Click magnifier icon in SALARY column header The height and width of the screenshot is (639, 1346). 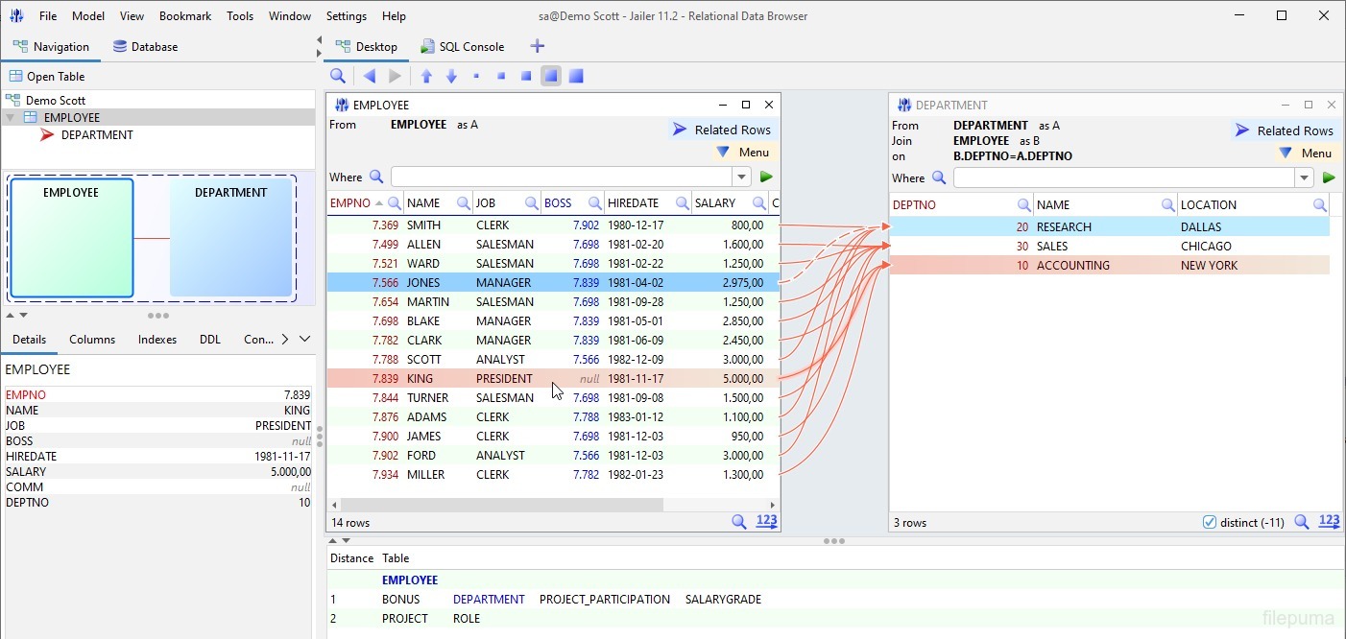[x=759, y=203]
